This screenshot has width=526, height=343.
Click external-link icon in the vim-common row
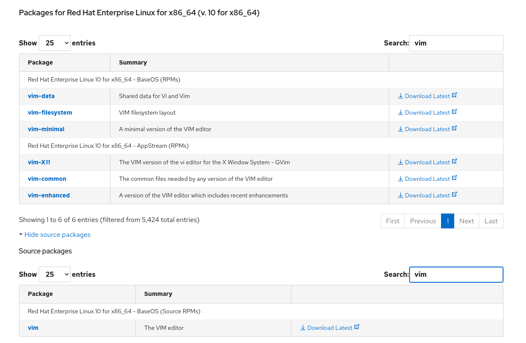coord(454,178)
